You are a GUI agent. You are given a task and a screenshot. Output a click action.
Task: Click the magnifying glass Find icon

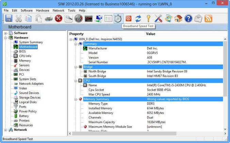(x=69, y=18)
